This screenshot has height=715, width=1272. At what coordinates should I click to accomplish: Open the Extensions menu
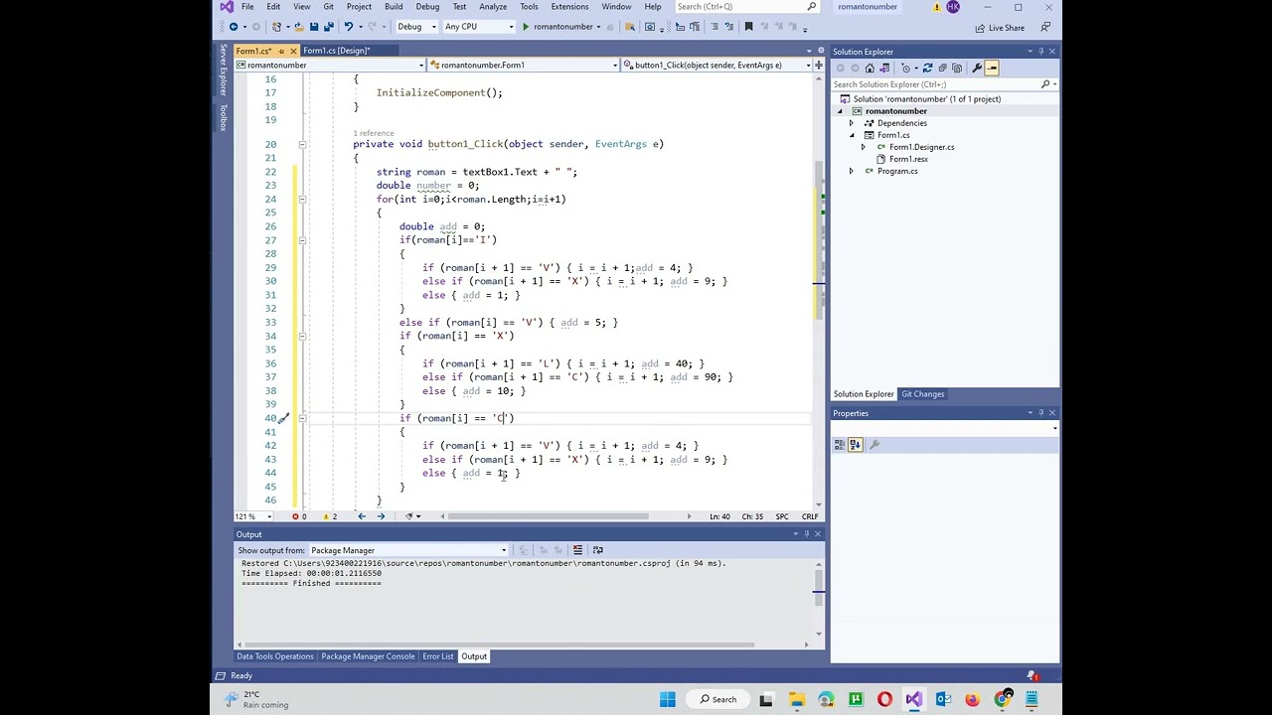569,7
